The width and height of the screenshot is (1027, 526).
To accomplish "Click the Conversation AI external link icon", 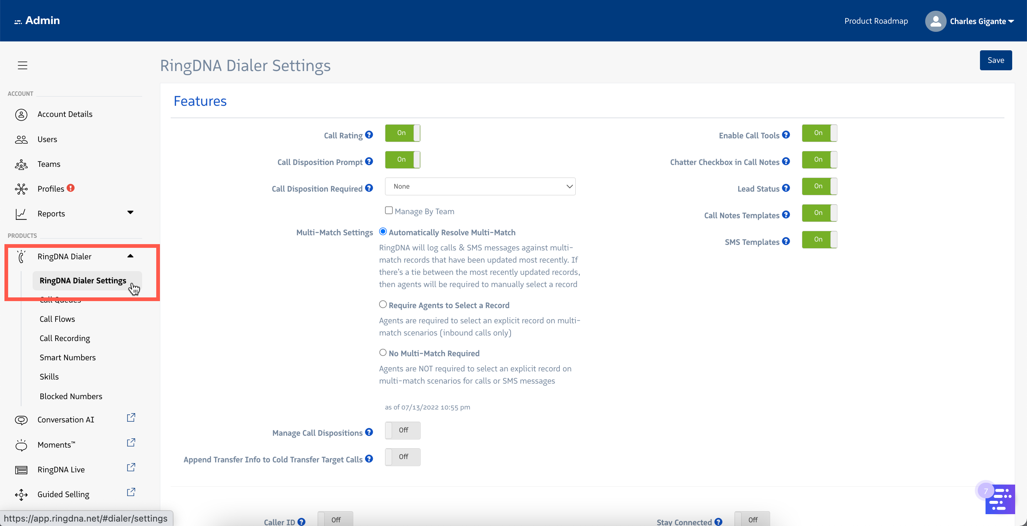I will 131,418.
